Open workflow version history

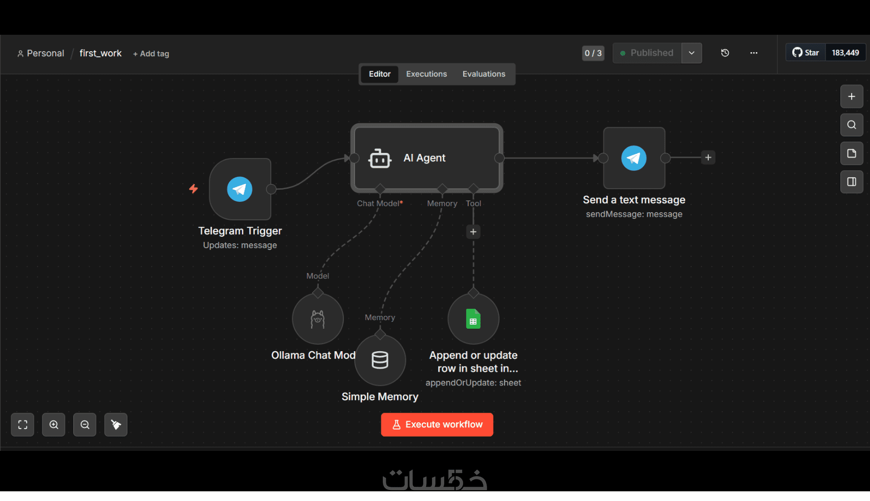pos(725,53)
